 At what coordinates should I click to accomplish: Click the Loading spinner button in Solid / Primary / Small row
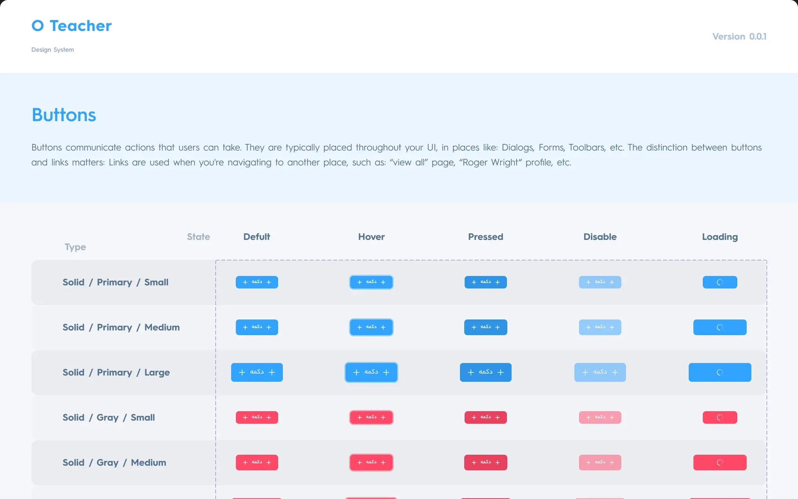click(720, 282)
